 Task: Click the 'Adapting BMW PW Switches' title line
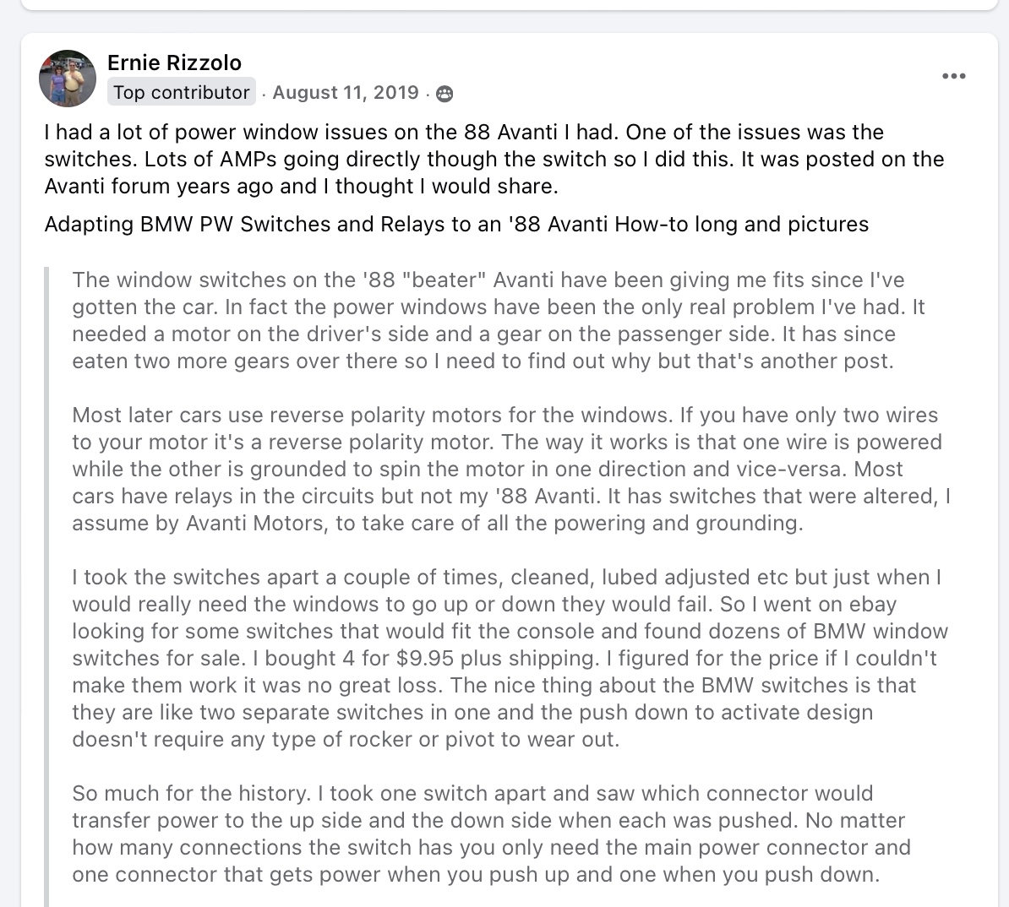tap(456, 224)
